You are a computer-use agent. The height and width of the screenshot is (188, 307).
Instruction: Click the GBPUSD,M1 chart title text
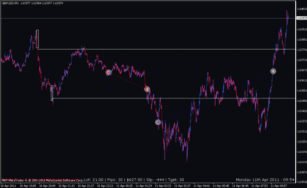click(10, 3)
